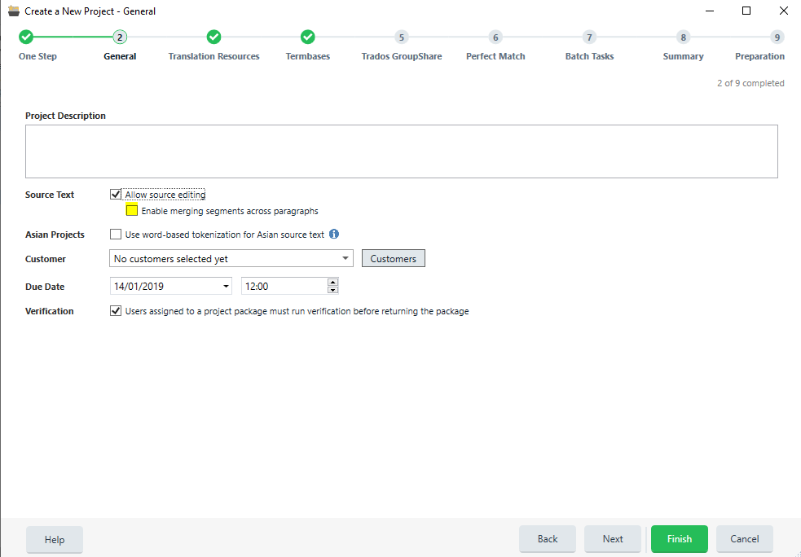Jump to Translation Resources step label

pos(213,56)
